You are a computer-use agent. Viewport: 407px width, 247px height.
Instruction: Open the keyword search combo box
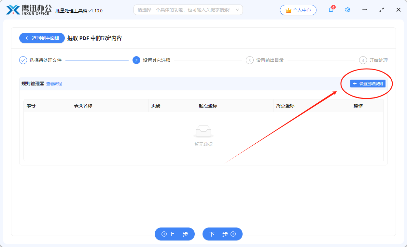click(188, 10)
